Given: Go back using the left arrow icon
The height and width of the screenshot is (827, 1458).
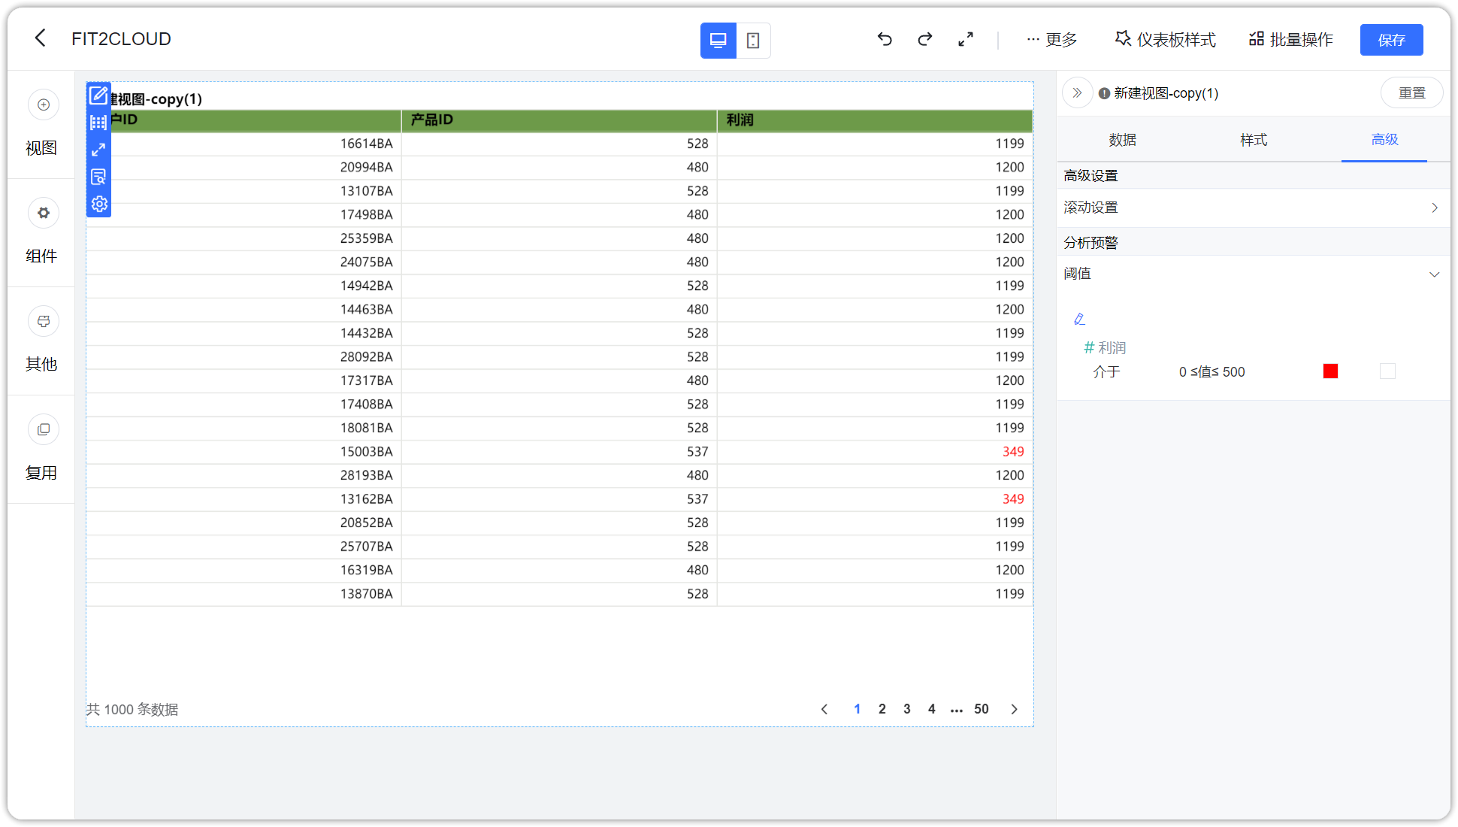Looking at the screenshot, I should (x=41, y=38).
